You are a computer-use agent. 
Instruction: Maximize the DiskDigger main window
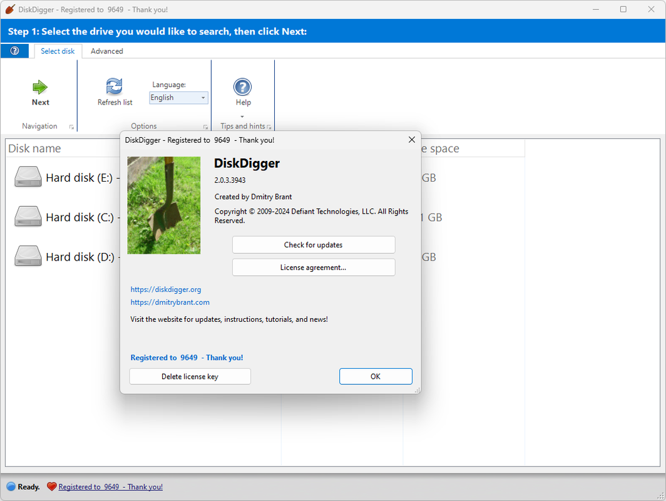(x=623, y=9)
